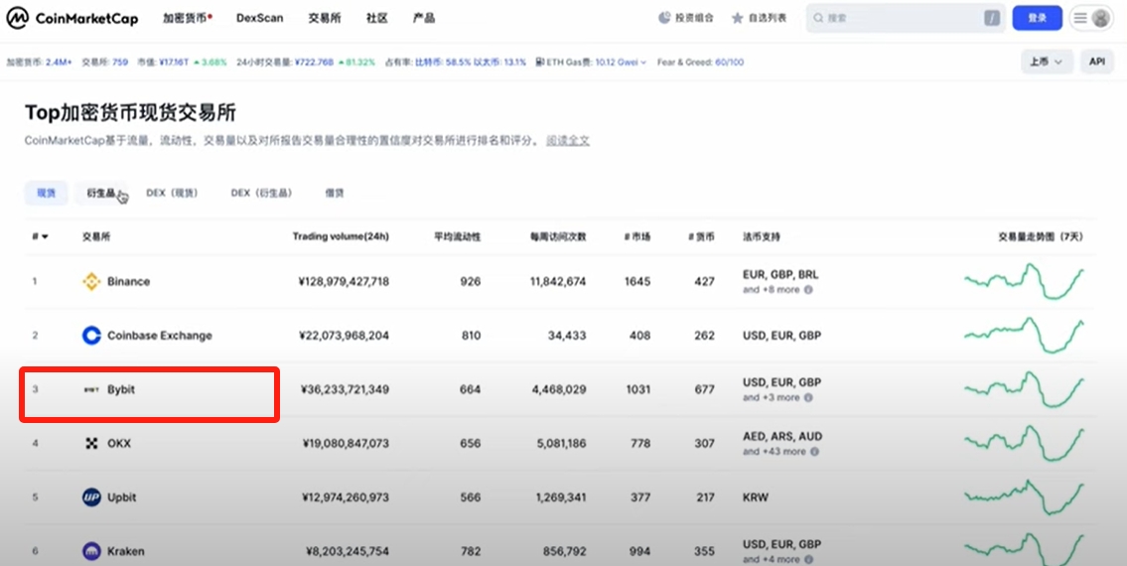Click the Coinbase Exchange logo icon
Screen dimensions: 1127x566
tap(91, 336)
